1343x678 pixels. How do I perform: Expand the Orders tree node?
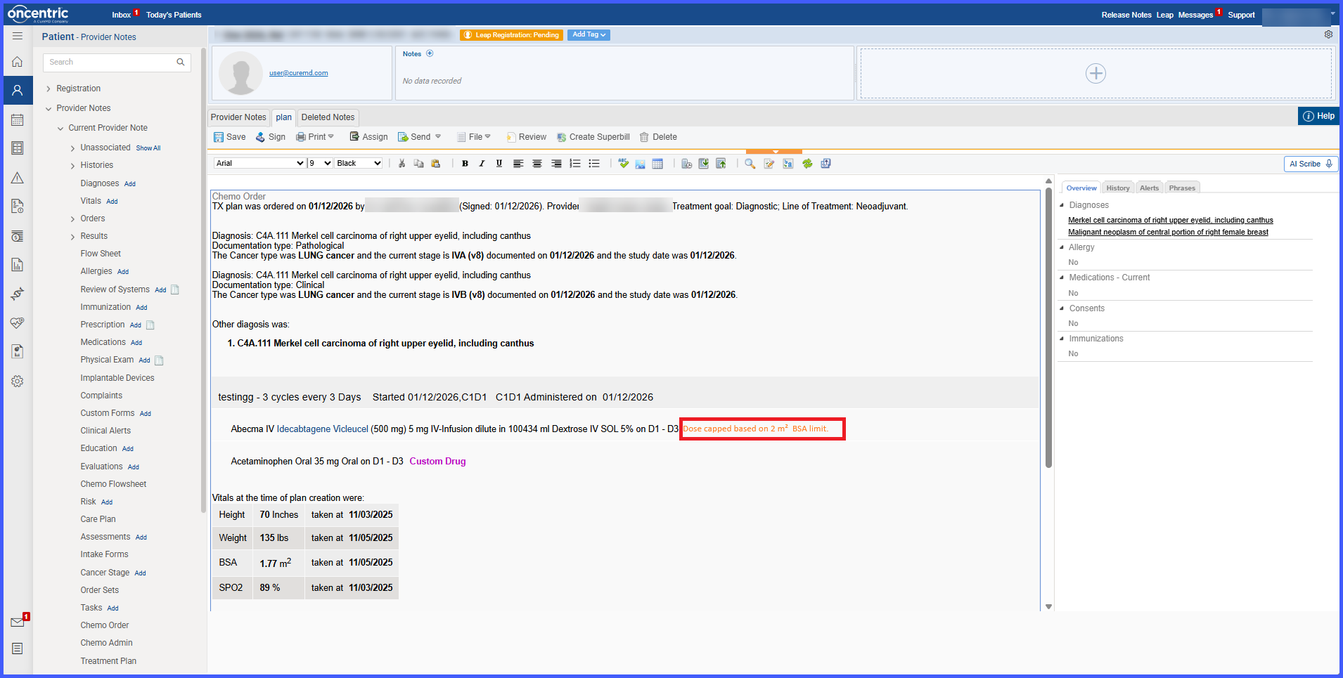pyautogui.click(x=72, y=219)
